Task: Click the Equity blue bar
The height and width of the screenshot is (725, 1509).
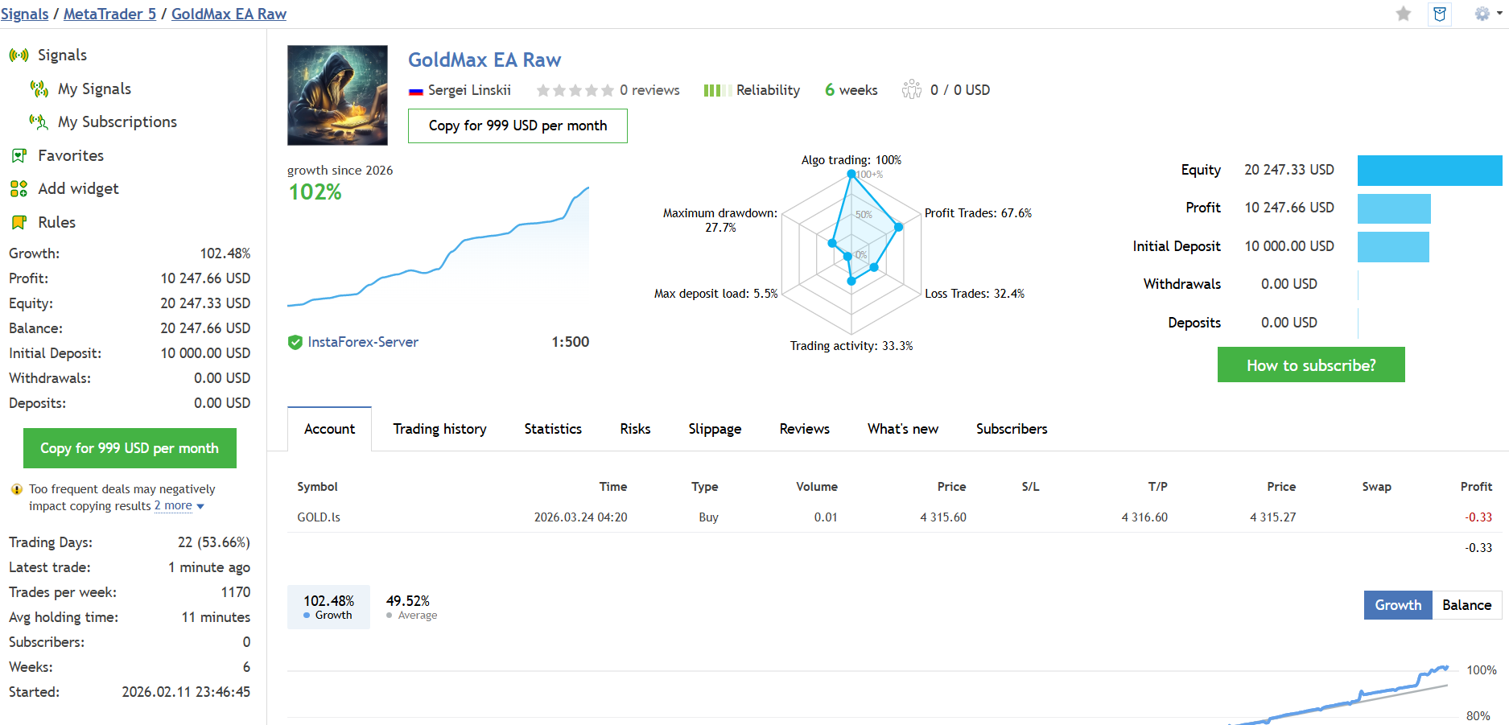Action: (x=1429, y=171)
